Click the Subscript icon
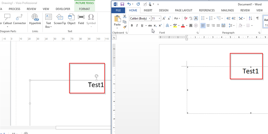Viewport: 268px width, 134px height. coord(155,25)
